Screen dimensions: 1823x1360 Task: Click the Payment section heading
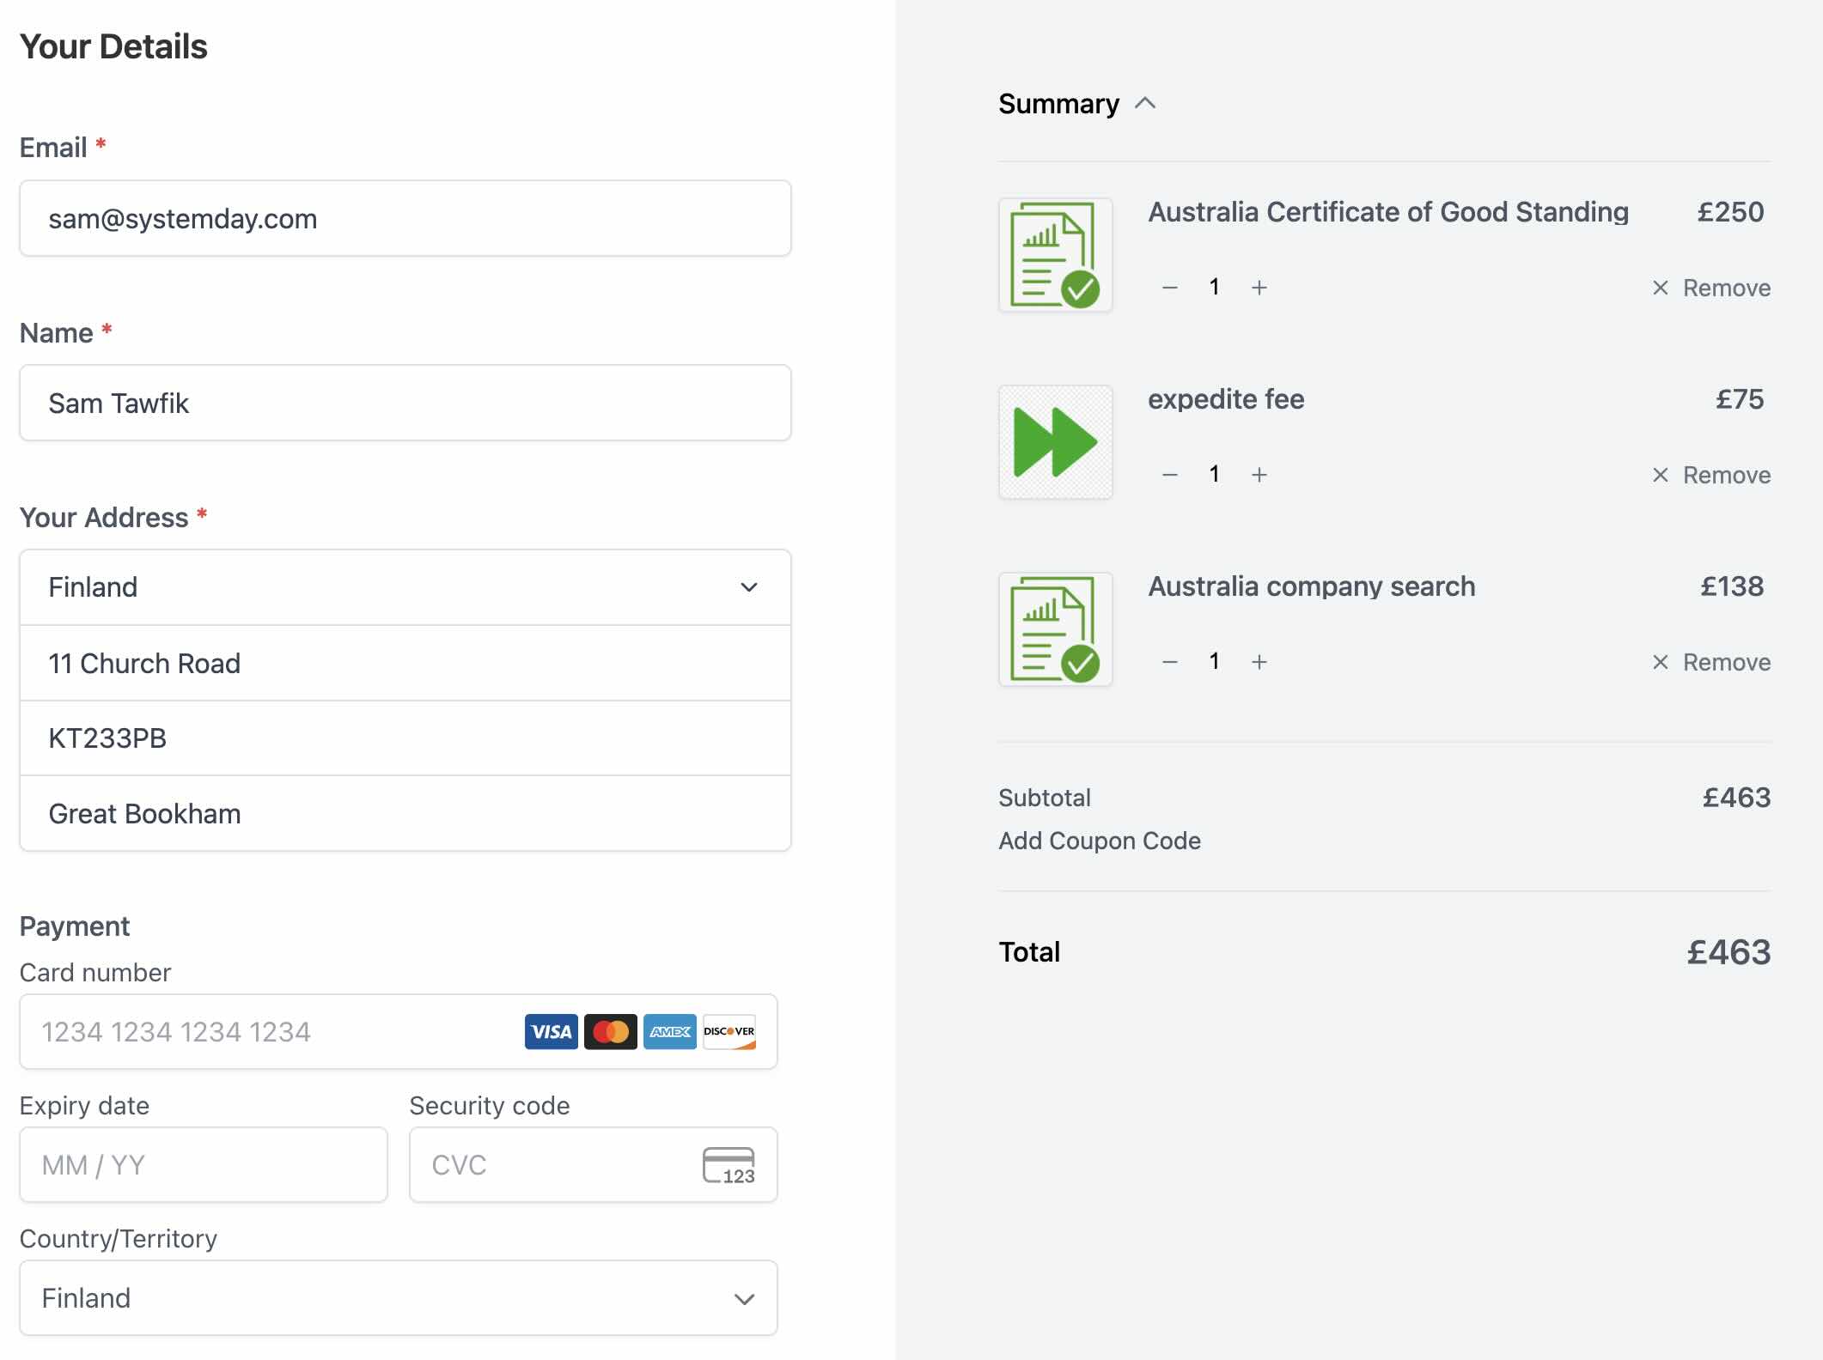click(x=75, y=926)
